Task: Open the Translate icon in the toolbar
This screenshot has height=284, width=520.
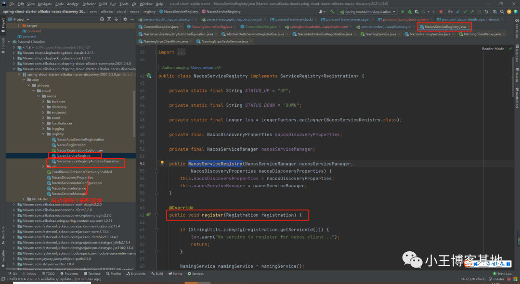Action: click(495, 12)
